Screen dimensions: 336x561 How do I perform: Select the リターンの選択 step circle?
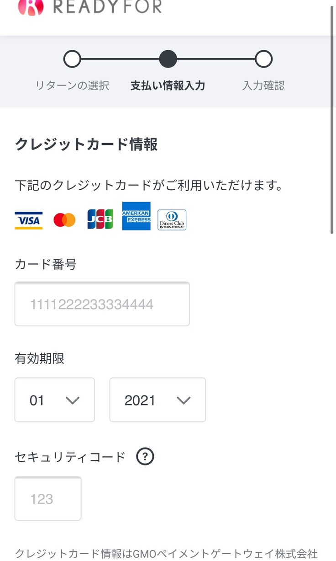(x=72, y=59)
